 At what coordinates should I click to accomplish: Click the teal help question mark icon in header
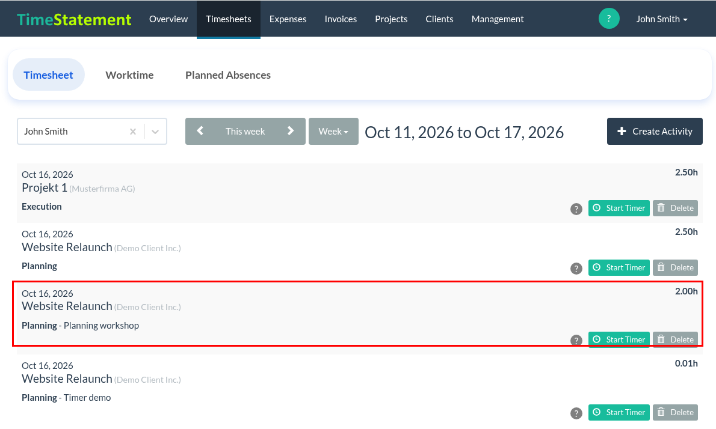pyautogui.click(x=609, y=19)
